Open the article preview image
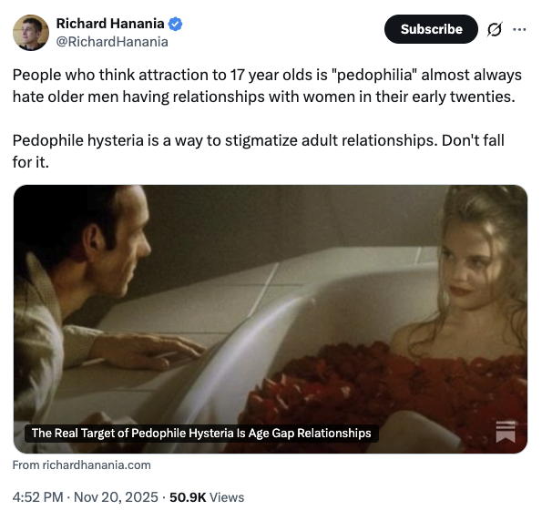Screen dimensions: 542x521 pyautogui.click(x=271, y=319)
